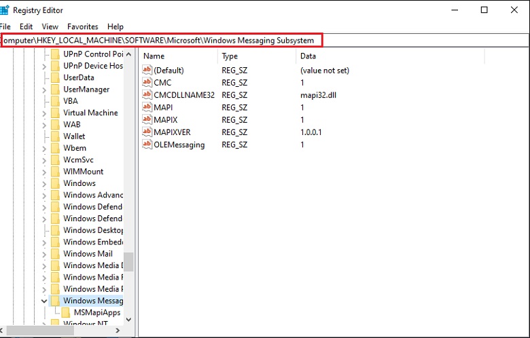Click the UserData folder icon
This screenshot has height=338, width=530.
pos(55,77)
